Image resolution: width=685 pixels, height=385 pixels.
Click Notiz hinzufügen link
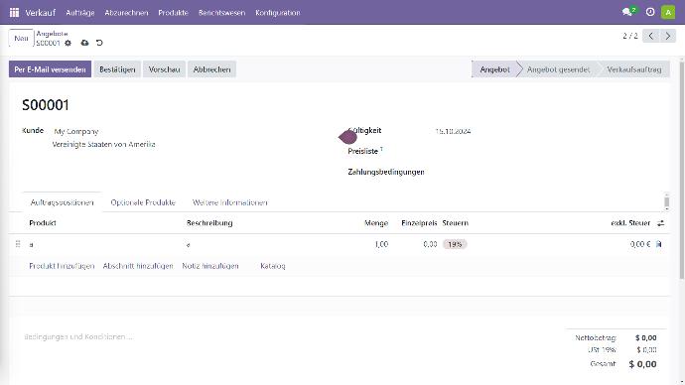[x=210, y=266]
